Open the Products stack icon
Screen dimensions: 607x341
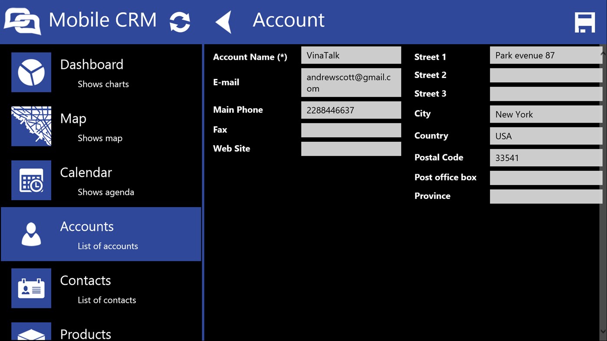[31, 334]
